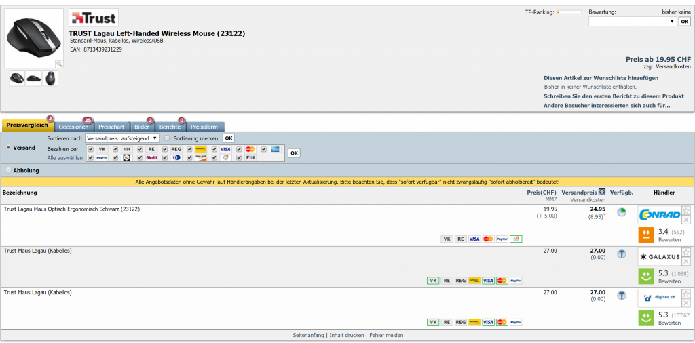
Task: Open the Occasionen tab
Action: [73, 127]
